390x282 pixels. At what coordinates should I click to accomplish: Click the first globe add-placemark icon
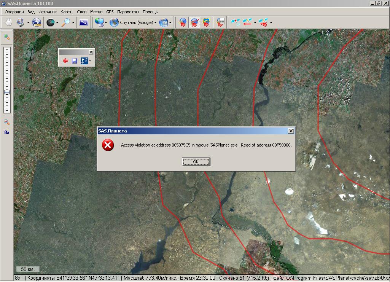pos(183,22)
